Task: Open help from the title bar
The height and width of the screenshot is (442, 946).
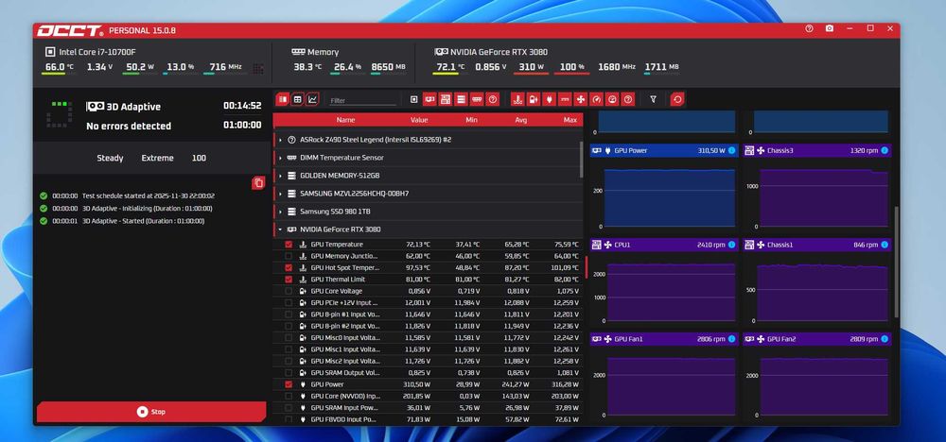Action: 809,28
